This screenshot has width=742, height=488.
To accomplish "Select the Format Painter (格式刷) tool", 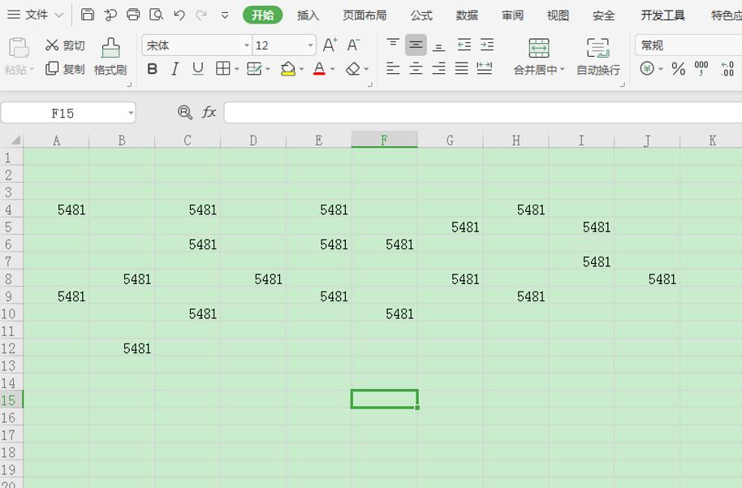I will pyautogui.click(x=110, y=57).
